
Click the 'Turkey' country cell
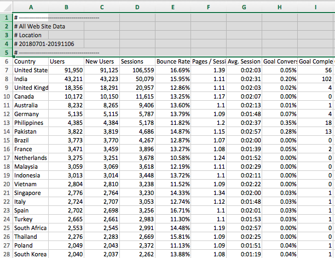tap(31, 219)
